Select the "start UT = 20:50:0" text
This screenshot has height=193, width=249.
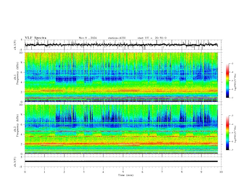(x=152, y=38)
